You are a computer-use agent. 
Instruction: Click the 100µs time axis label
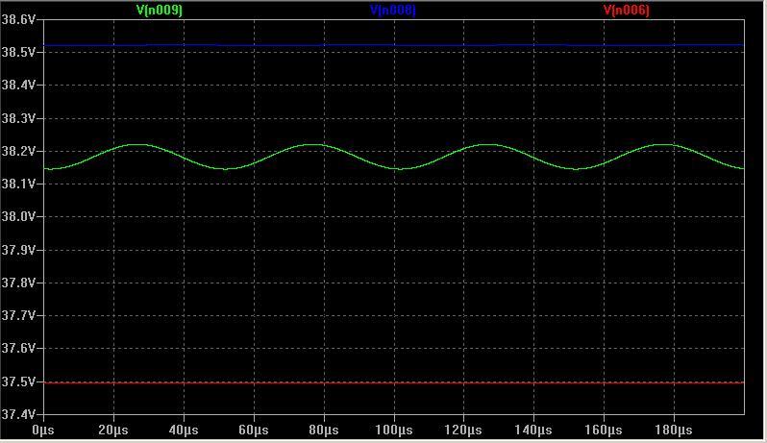tap(393, 431)
